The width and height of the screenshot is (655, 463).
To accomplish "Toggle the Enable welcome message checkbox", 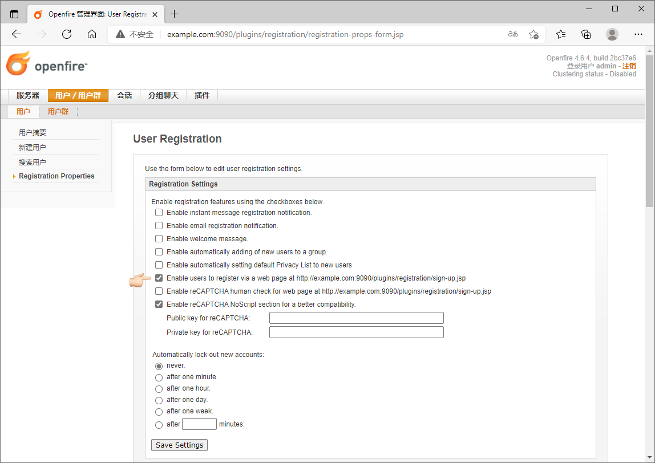I will 159,239.
